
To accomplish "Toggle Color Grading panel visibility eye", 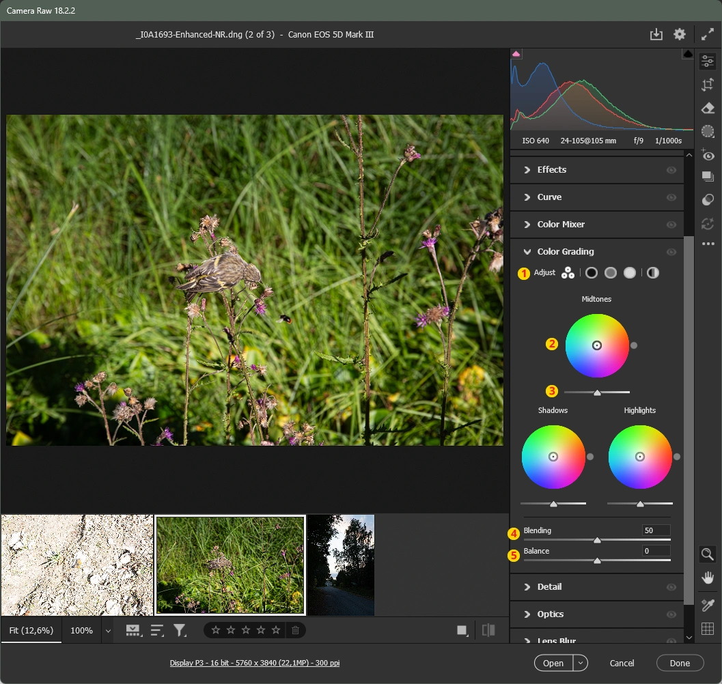I will click(671, 252).
